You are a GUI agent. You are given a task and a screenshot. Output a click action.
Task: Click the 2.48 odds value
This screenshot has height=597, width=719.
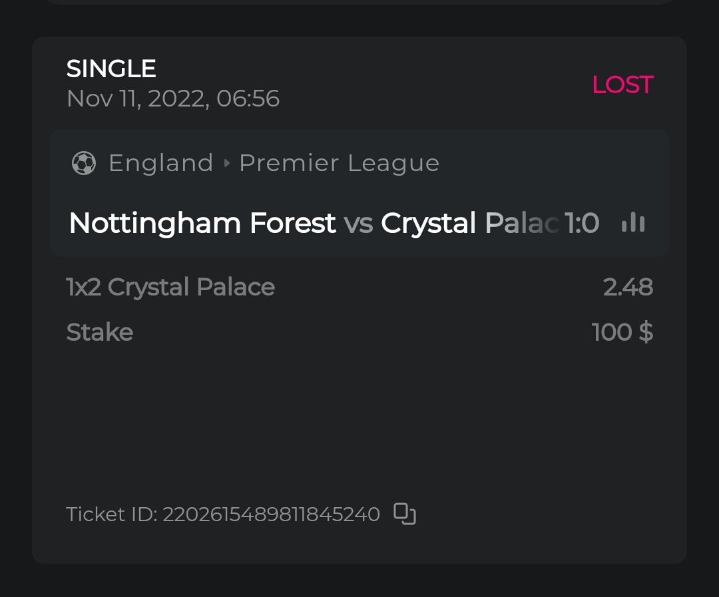pos(628,287)
